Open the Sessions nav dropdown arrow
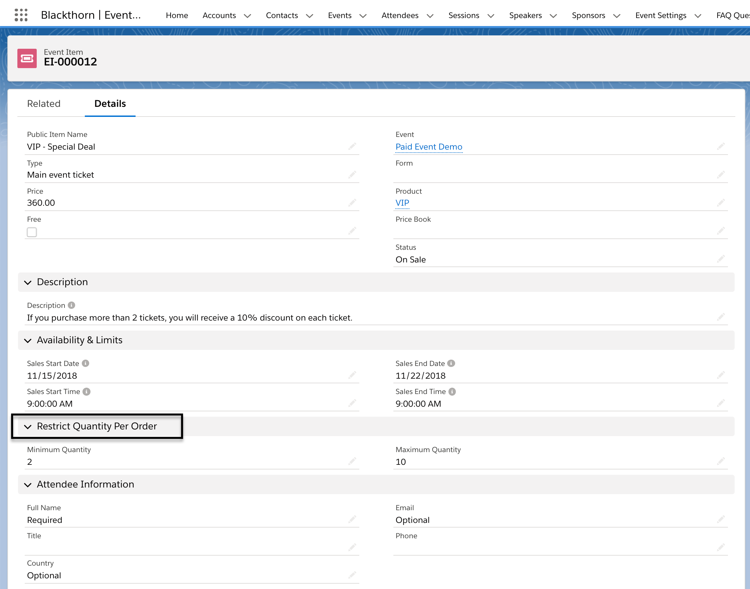The width and height of the screenshot is (750, 589). 491,16
